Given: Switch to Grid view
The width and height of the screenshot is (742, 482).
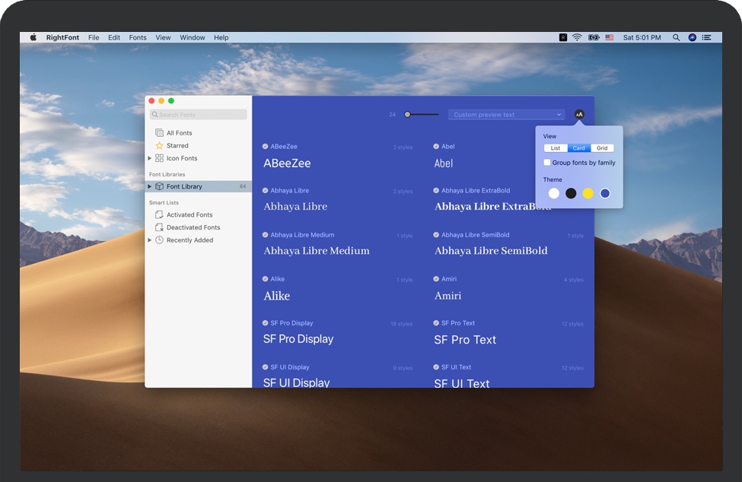Looking at the screenshot, I should pos(602,148).
